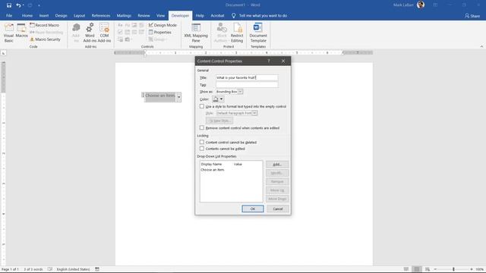The image size is (486, 273).
Task: Click Add button in Drop-Down List Properties
Action: (x=277, y=165)
